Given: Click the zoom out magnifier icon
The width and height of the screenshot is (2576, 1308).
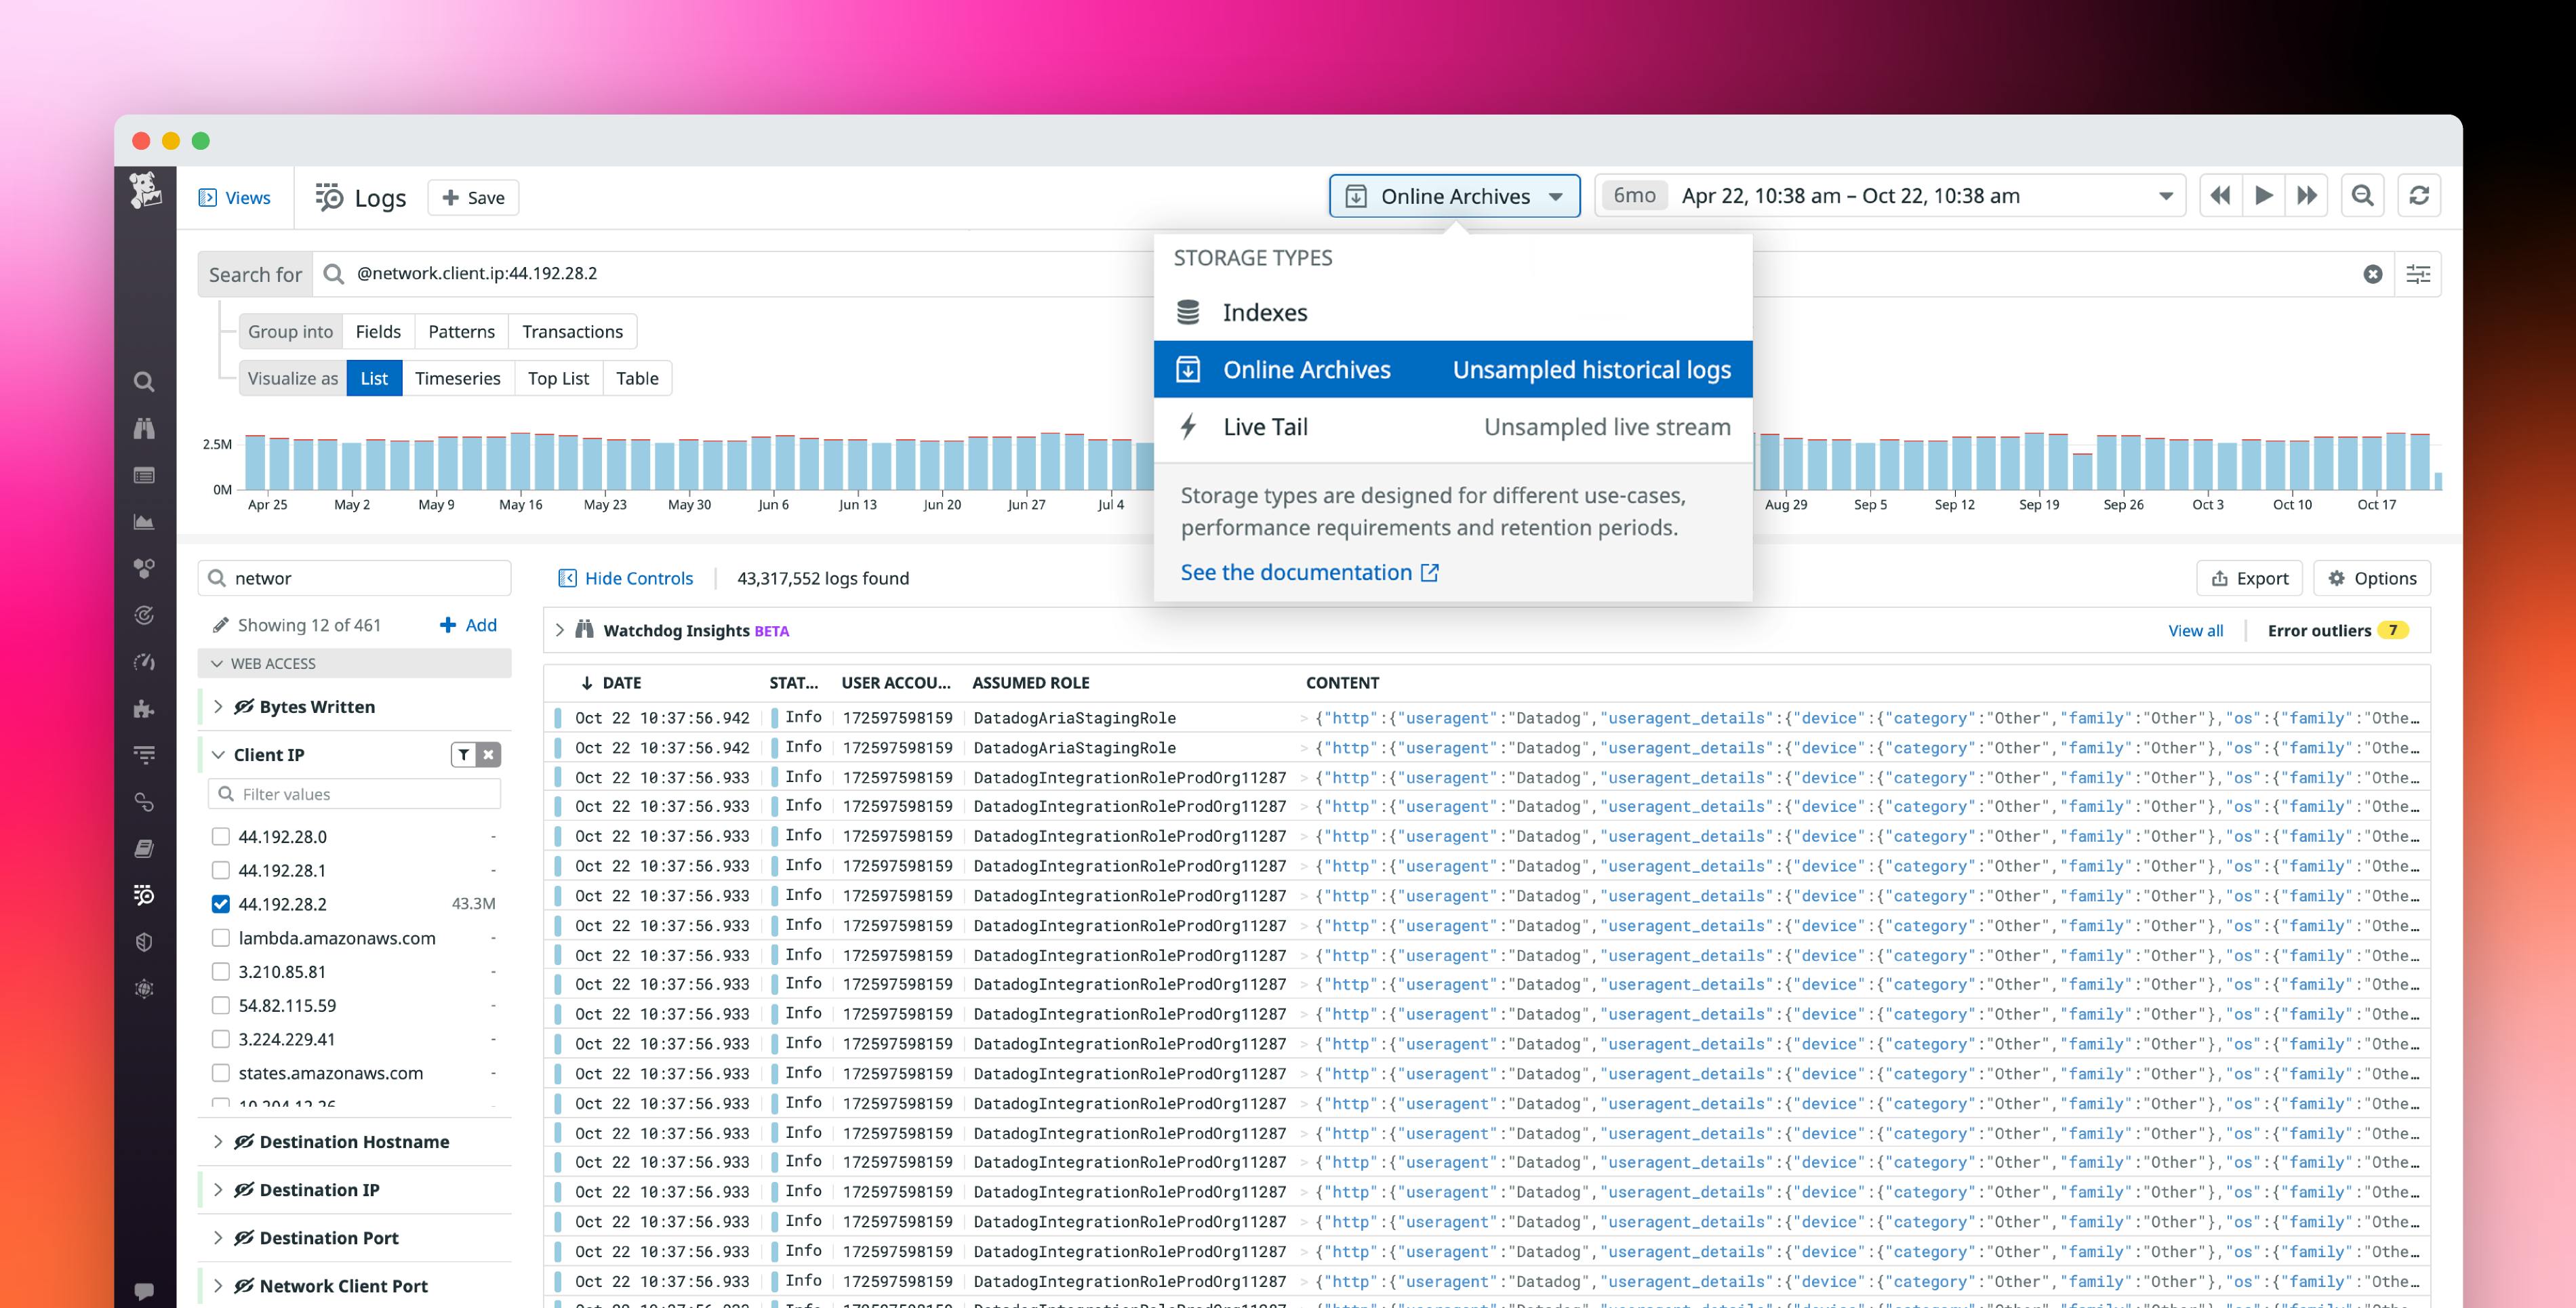Looking at the screenshot, I should click(x=2362, y=195).
